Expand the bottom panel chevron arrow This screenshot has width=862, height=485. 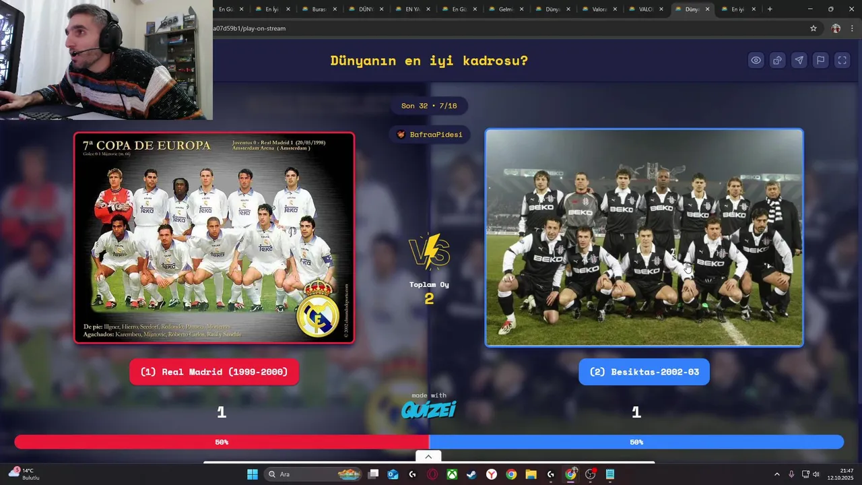pyautogui.click(x=428, y=457)
